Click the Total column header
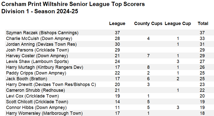The width and height of the screenshot is (214, 116). pos(203,23)
